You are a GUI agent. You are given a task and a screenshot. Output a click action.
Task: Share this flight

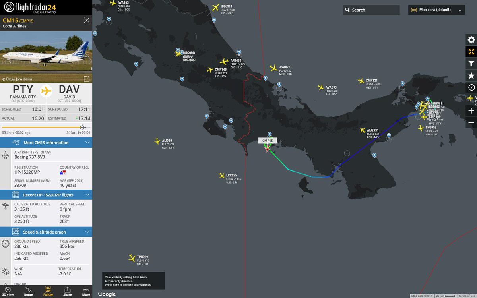[68, 292]
